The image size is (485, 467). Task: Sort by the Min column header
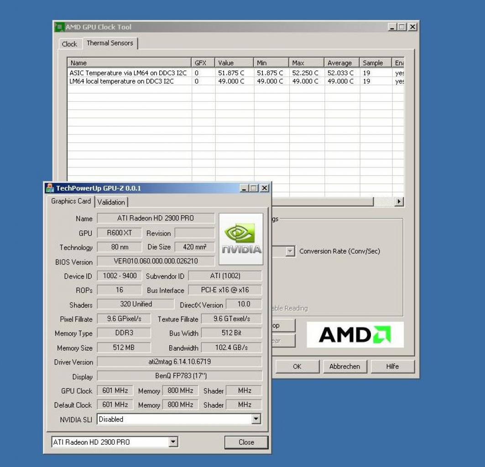(x=271, y=63)
